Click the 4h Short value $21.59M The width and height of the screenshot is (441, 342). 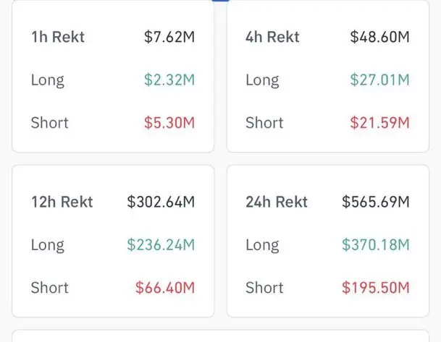point(379,122)
